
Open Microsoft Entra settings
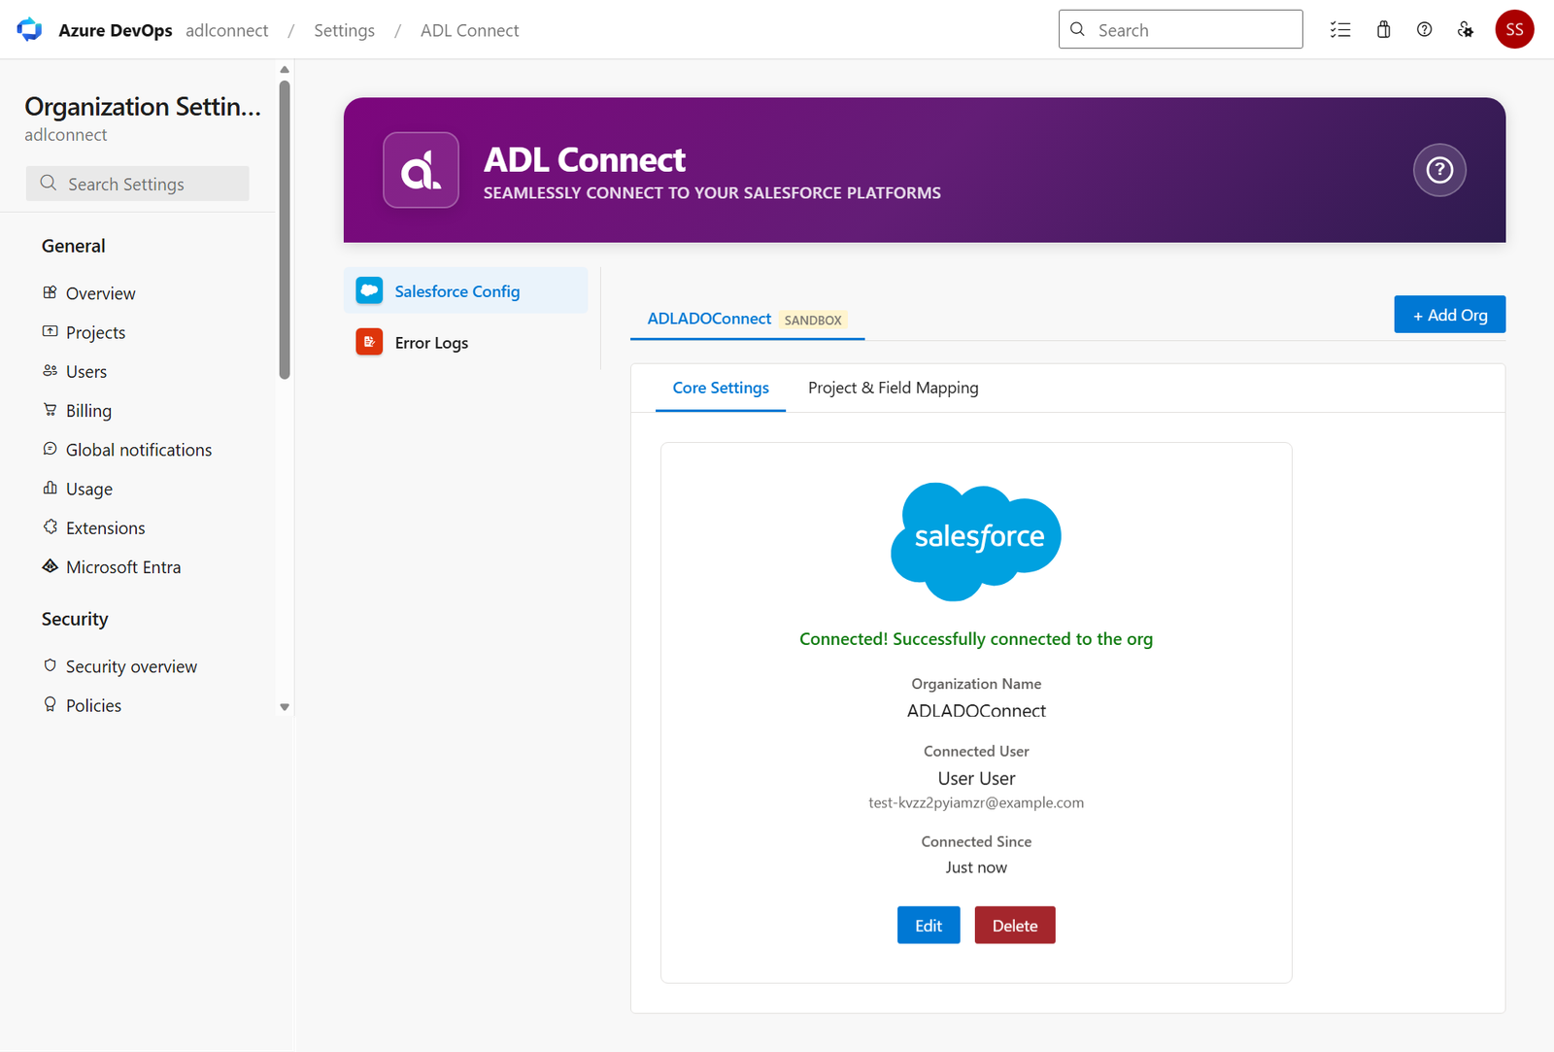[123, 566]
